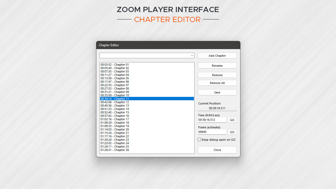Pick Chapter 06 at 00:17:47
336x189 pixels.
115,82
